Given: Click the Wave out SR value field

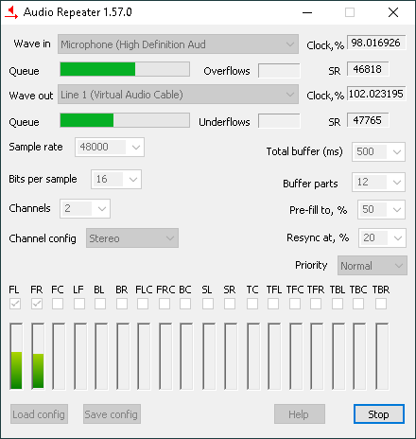Looking at the screenshot, I should click(368, 120).
